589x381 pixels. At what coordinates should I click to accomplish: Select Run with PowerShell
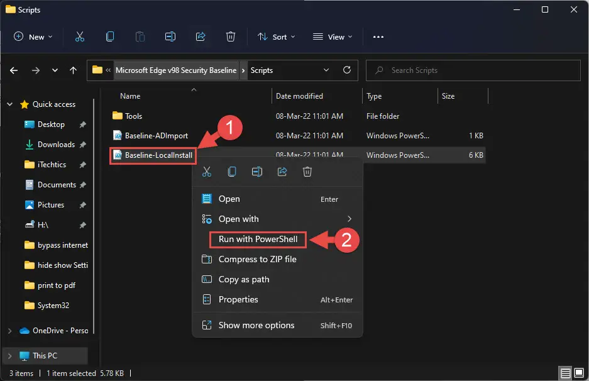point(258,240)
